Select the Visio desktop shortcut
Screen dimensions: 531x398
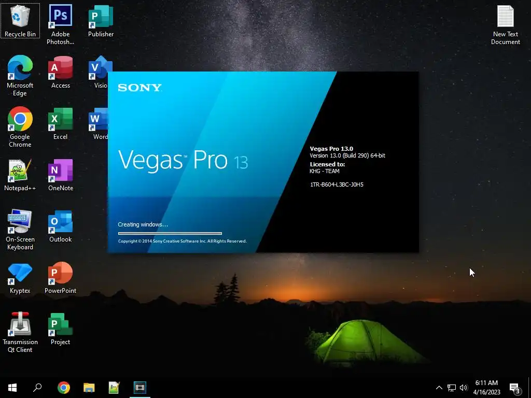pos(101,72)
